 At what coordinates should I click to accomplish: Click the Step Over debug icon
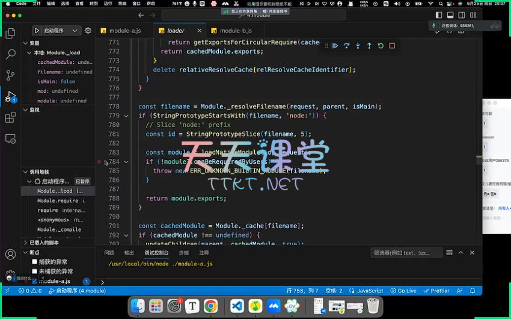347,46
